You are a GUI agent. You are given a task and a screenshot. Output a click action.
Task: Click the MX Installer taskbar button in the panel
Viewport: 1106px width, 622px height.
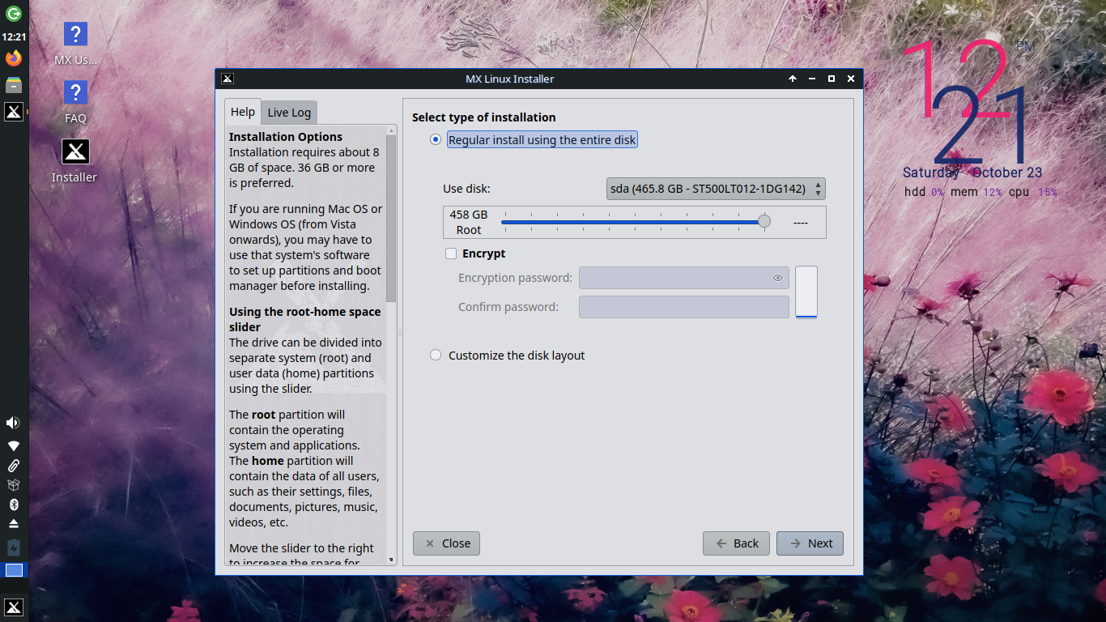(x=14, y=112)
